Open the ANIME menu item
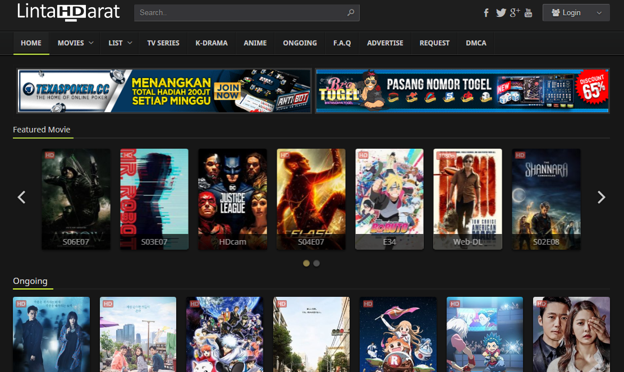The height and width of the screenshot is (372, 624). pyautogui.click(x=255, y=43)
